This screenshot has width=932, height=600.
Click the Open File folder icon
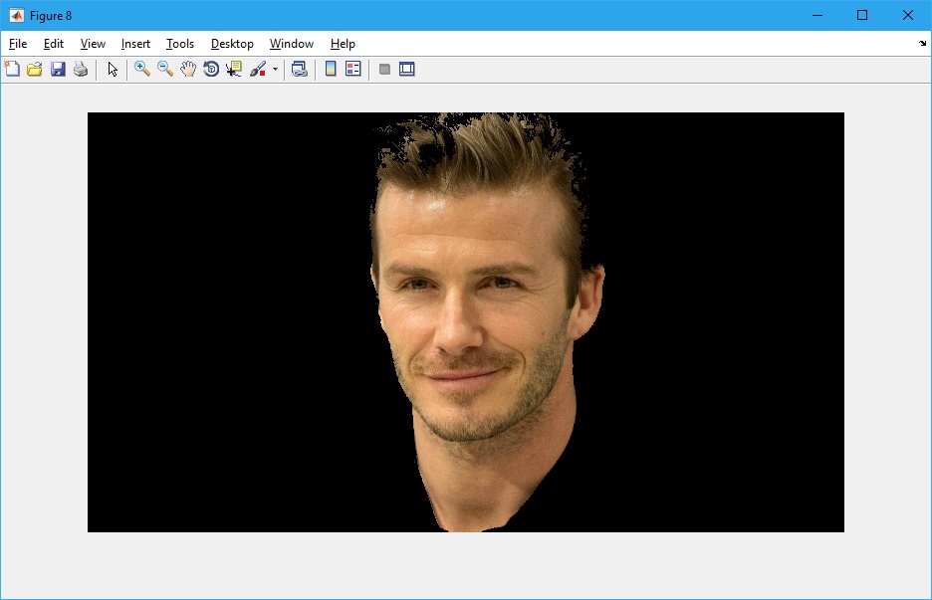pyautogui.click(x=35, y=70)
